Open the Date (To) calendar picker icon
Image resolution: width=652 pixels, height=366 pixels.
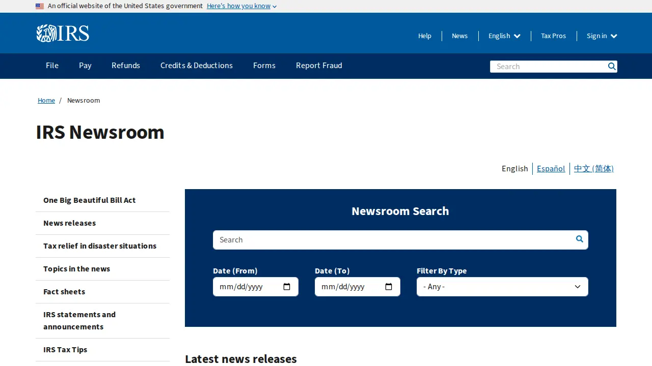(x=389, y=287)
